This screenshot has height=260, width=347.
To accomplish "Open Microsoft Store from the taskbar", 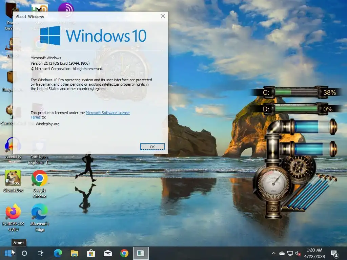I will coord(91,253).
